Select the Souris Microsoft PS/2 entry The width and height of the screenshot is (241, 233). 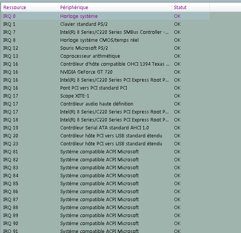[84, 48]
